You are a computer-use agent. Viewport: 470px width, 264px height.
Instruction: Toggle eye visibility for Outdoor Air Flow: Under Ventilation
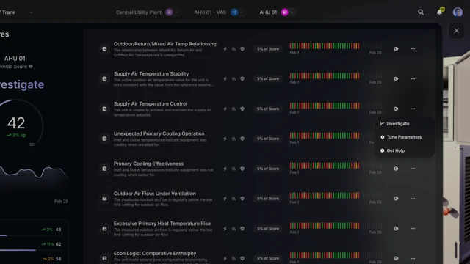coord(396,199)
